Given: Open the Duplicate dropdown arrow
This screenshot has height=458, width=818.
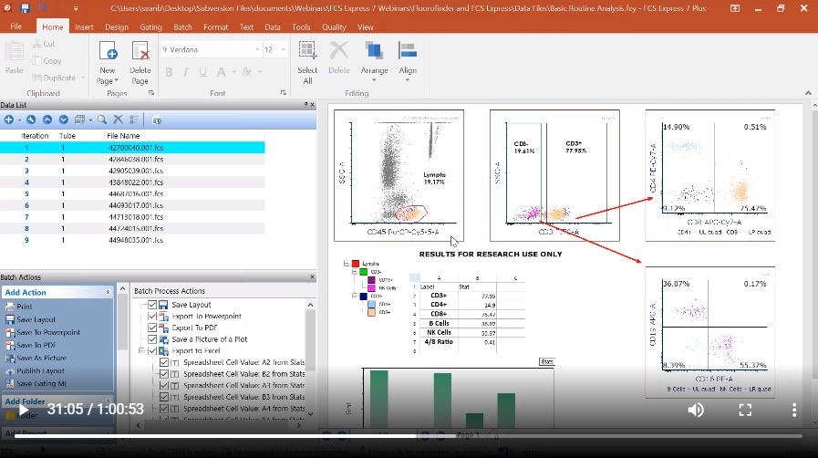Looking at the screenshot, I should coord(82,78).
